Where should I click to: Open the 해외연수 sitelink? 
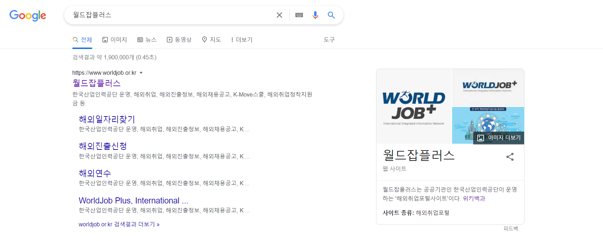click(95, 173)
